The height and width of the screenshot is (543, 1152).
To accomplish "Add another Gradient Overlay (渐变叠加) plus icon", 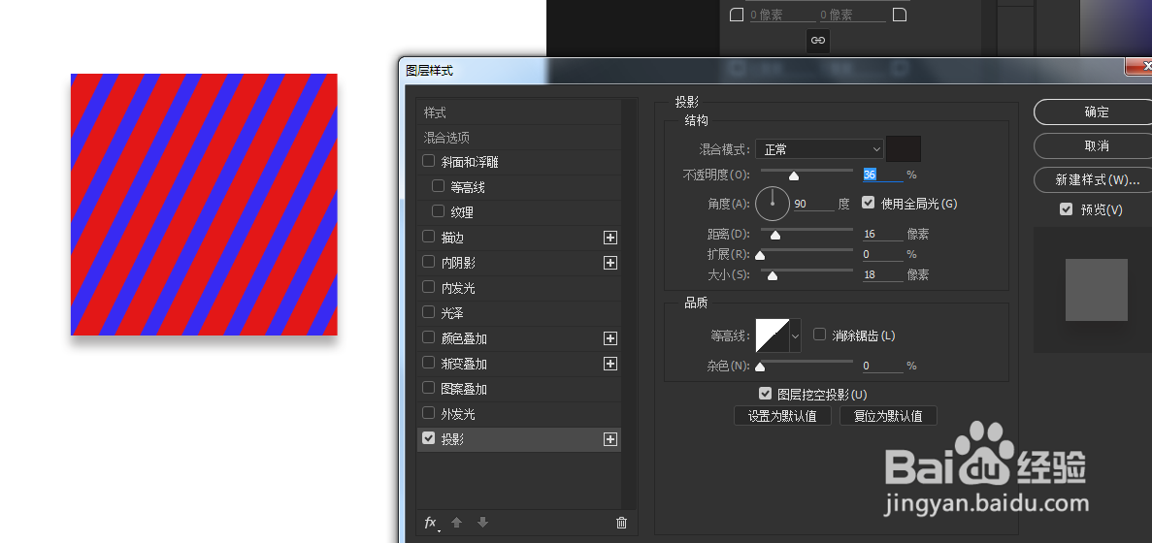I will click(x=609, y=364).
